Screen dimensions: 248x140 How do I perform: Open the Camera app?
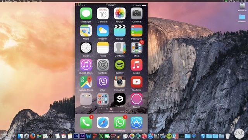click(x=136, y=14)
